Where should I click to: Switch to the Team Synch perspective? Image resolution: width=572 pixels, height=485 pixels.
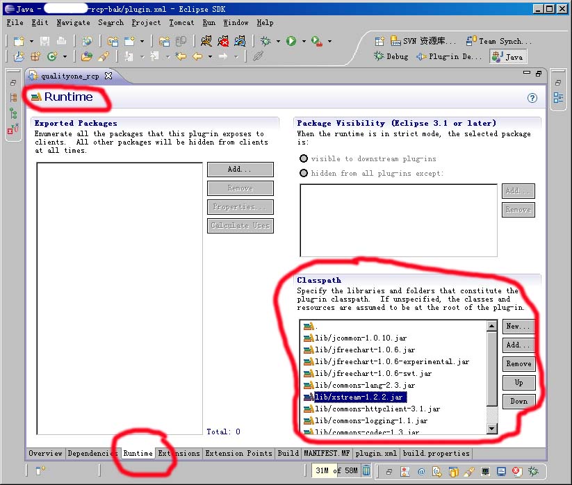(499, 41)
